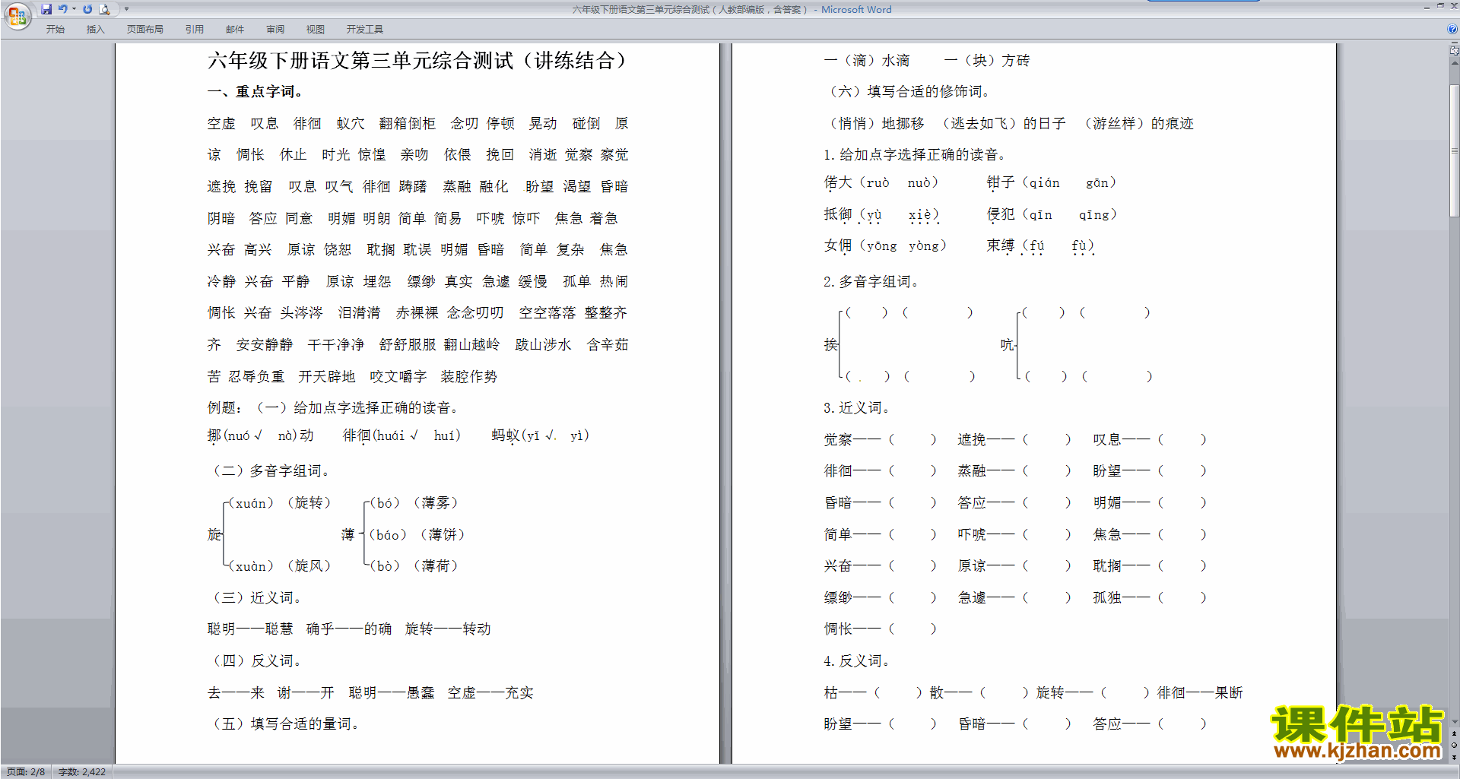
Task: Click the blank after 觉察——
Action: point(912,440)
